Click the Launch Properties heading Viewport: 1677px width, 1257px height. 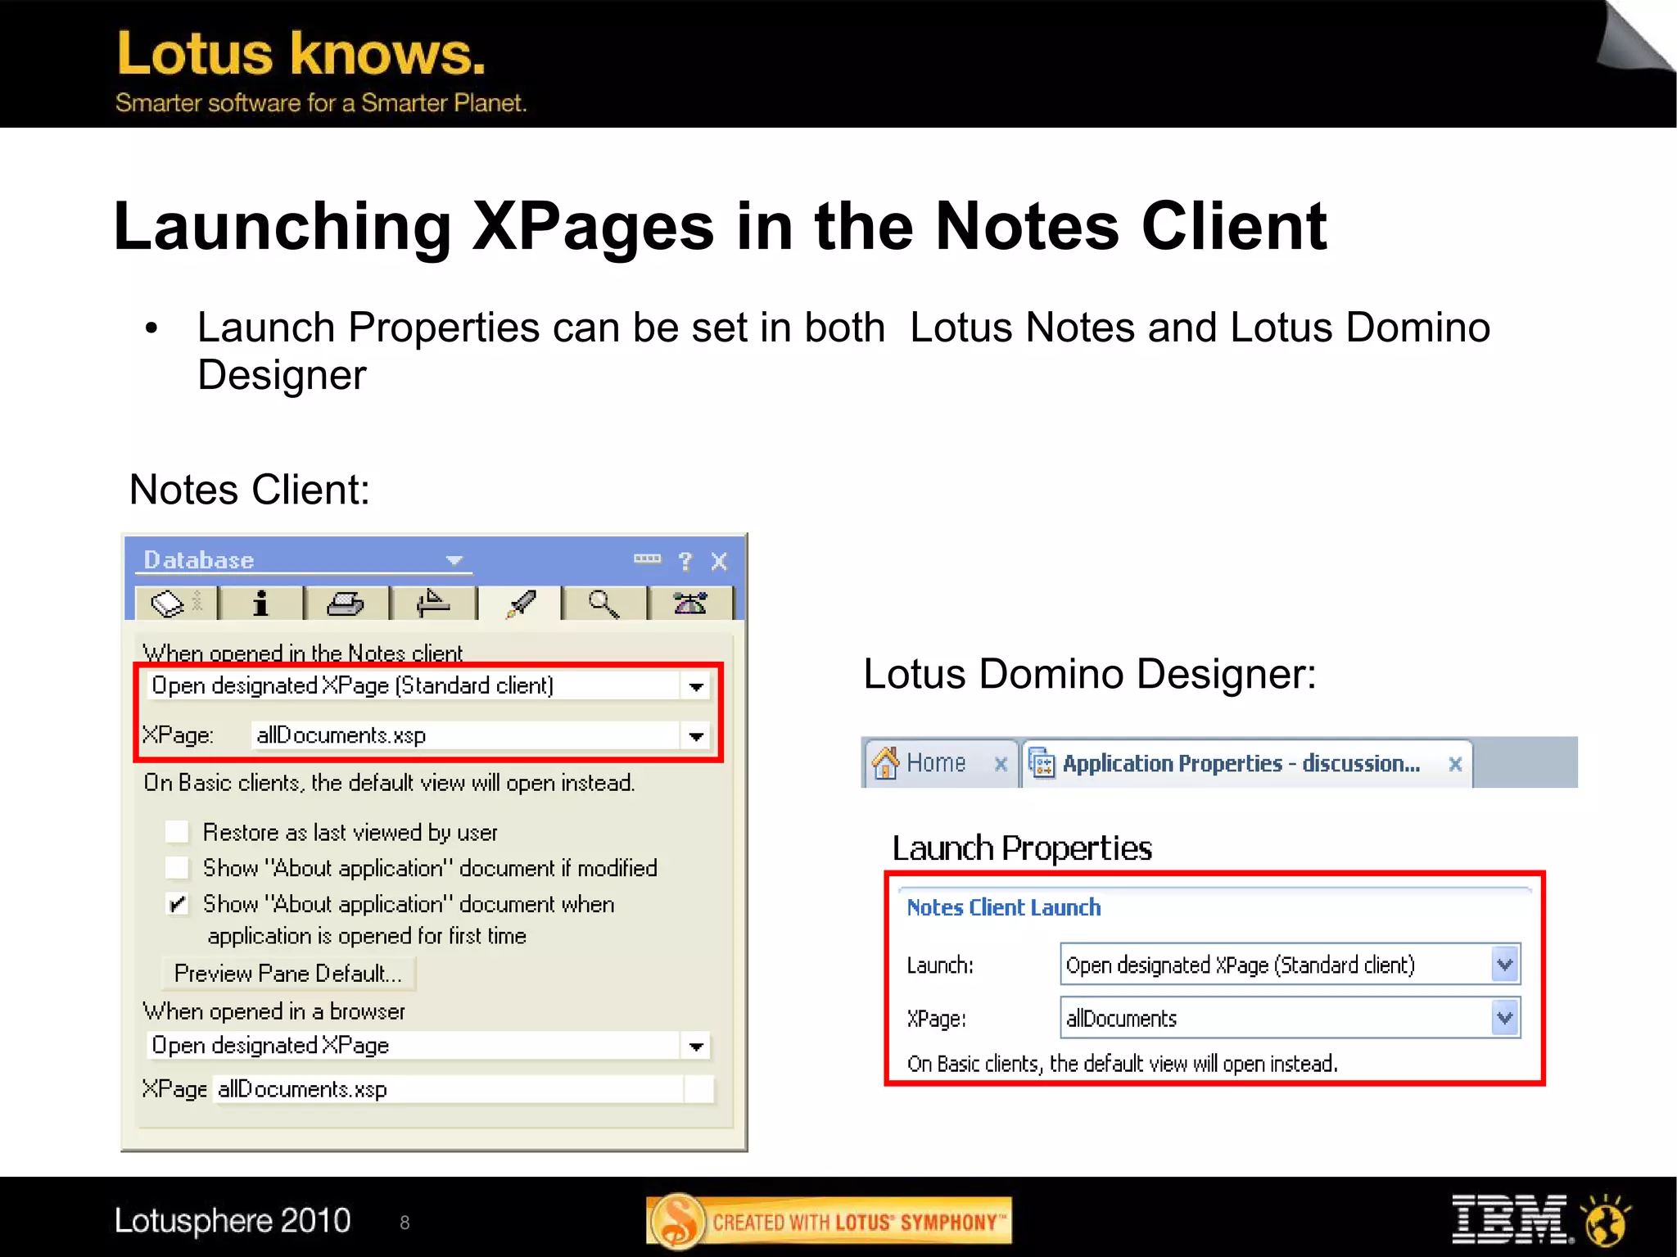tap(1022, 848)
